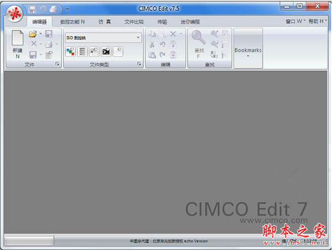The image size is (332, 250).
Task: Switch to the 迷你编程 tab
Action: click(190, 22)
